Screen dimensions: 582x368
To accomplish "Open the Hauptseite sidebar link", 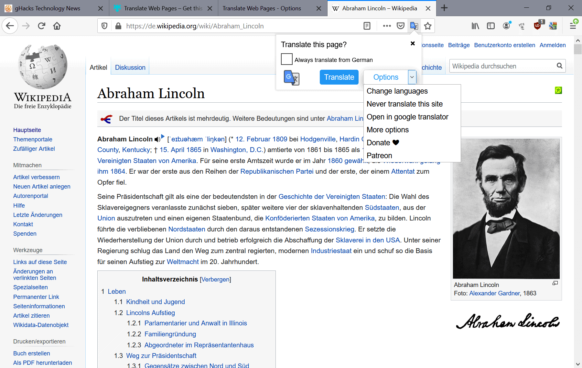I will point(27,130).
